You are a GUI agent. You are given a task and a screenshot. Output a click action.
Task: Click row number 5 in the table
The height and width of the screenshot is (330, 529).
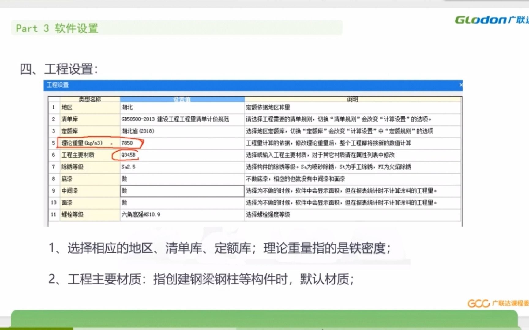53,143
